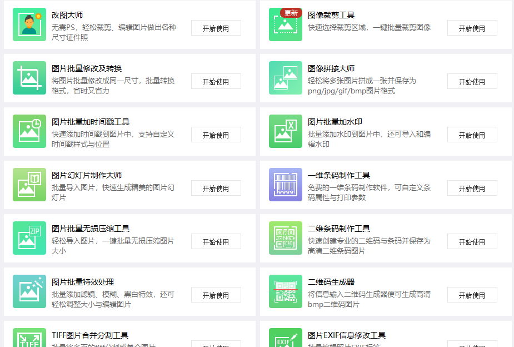Image resolution: width=514 pixels, height=347 pixels.
Task: Click the 一维条码制作工具 barcode icon
Action: pyautogui.click(x=286, y=185)
